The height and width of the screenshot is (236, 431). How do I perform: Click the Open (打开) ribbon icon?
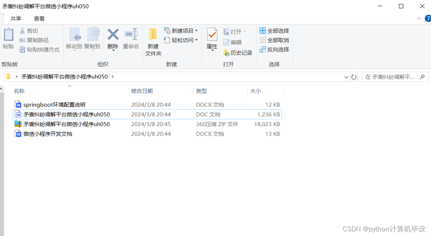[x=226, y=32]
